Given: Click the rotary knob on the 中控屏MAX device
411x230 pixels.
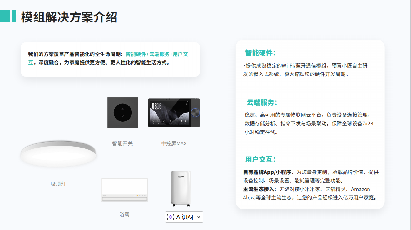Looking at the screenshot, I should 195,113.
